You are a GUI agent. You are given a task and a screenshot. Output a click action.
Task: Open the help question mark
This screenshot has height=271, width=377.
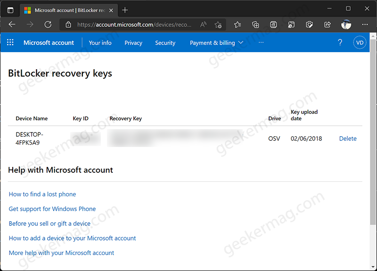pos(340,42)
